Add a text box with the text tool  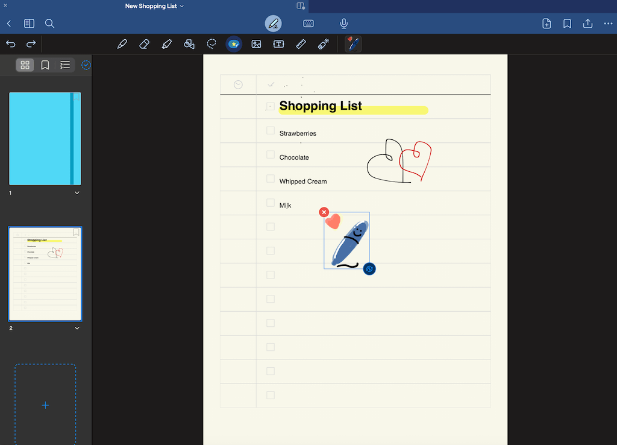pyautogui.click(x=278, y=43)
